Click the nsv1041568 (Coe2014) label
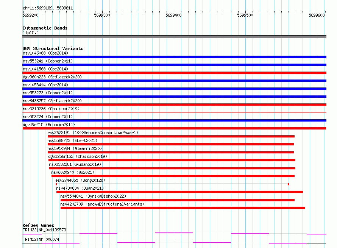This screenshot has height=248, width=337. point(45,69)
